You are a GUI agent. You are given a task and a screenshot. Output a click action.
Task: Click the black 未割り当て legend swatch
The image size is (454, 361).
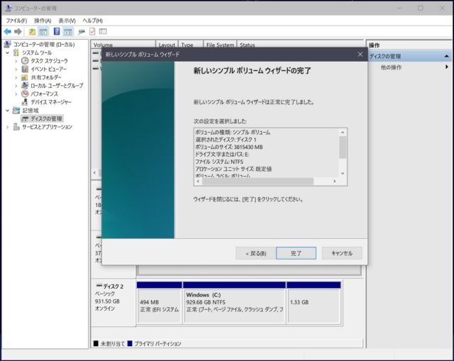tap(96, 344)
